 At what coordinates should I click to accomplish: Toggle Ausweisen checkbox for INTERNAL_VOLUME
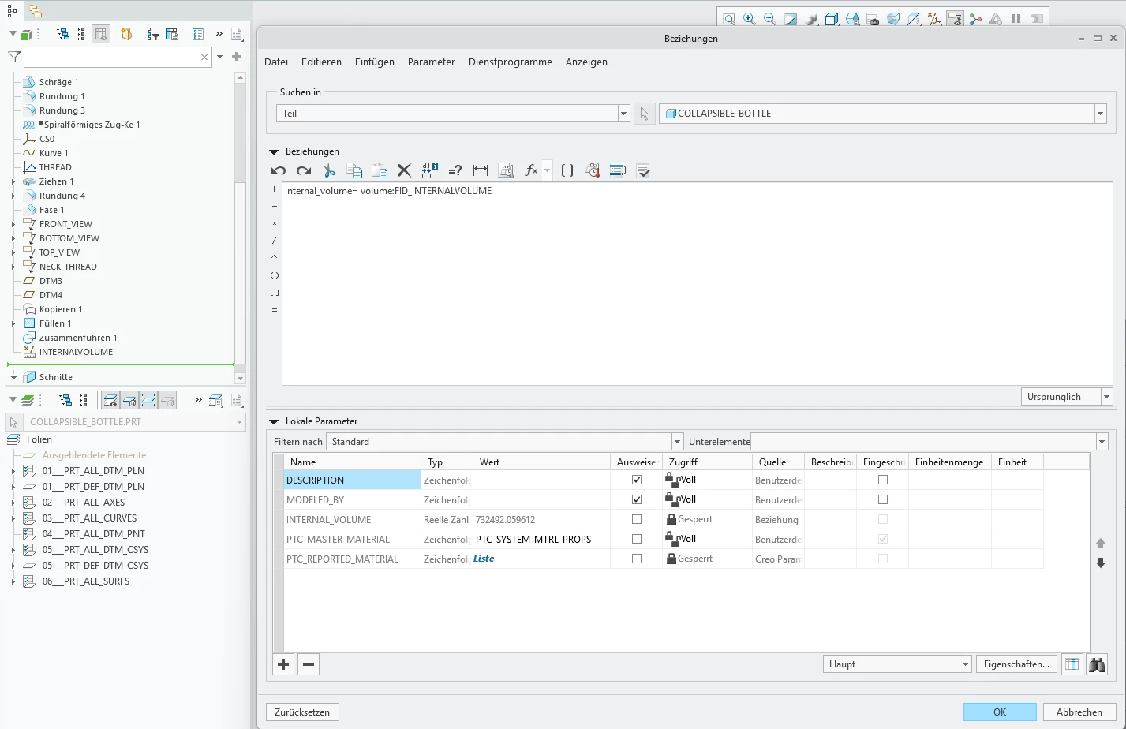(x=637, y=519)
